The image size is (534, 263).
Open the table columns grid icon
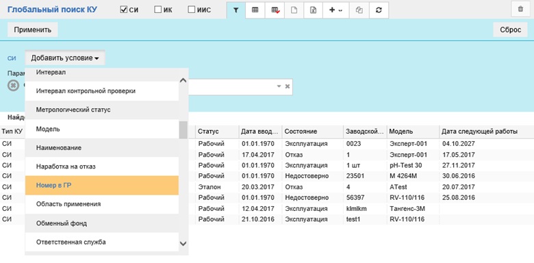pos(255,10)
